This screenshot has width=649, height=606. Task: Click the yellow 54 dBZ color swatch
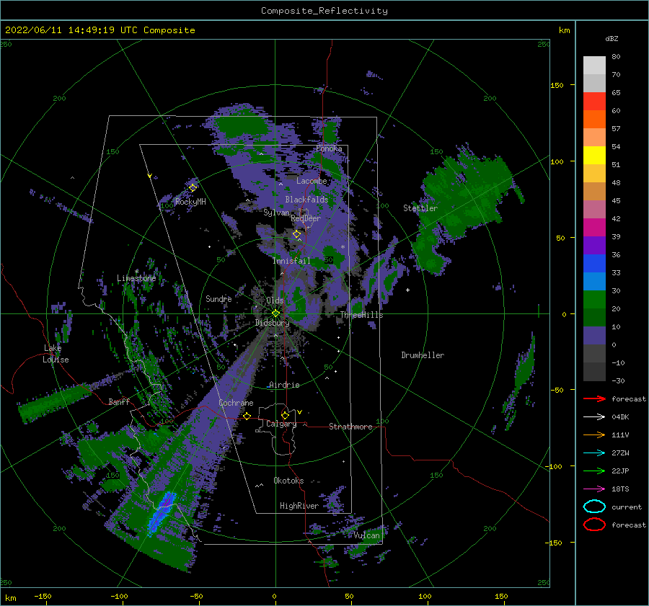point(594,155)
